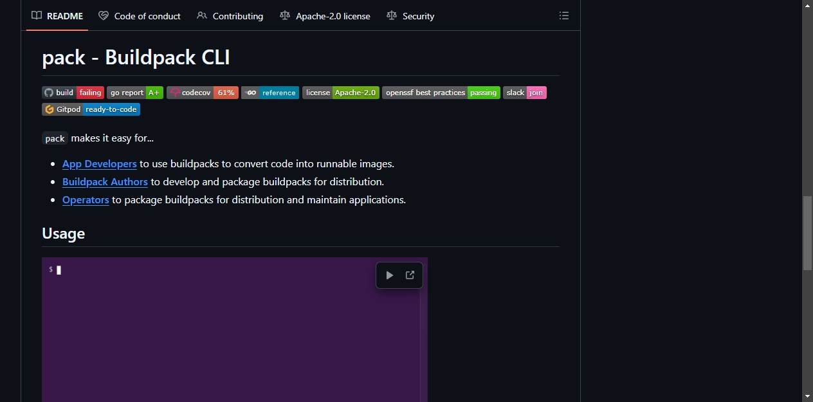Open the go report A+ badge
This screenshot has width=813, height=402.
135,93
